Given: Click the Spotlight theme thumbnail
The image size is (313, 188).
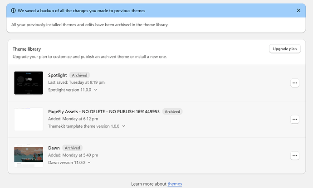Looking at the screenshot, I should coord(29,83).
